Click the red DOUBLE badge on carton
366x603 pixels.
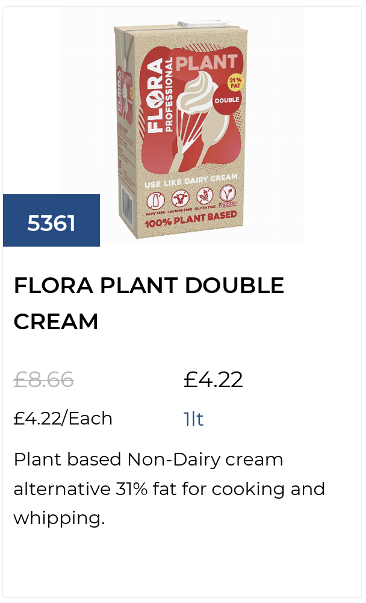tap(228, 99)
